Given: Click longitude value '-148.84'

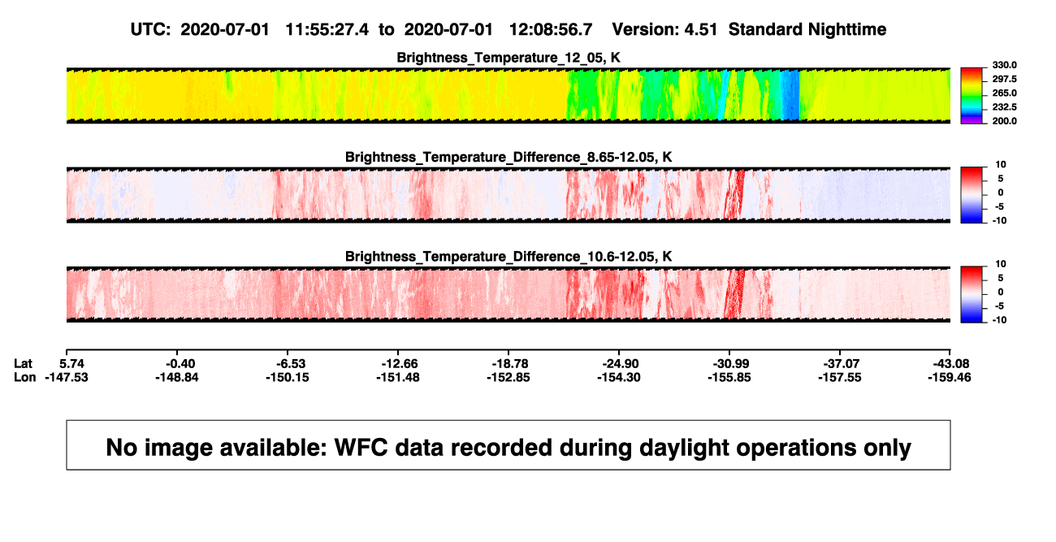Looking at the screenshot, I should click(x=176, y=377).
